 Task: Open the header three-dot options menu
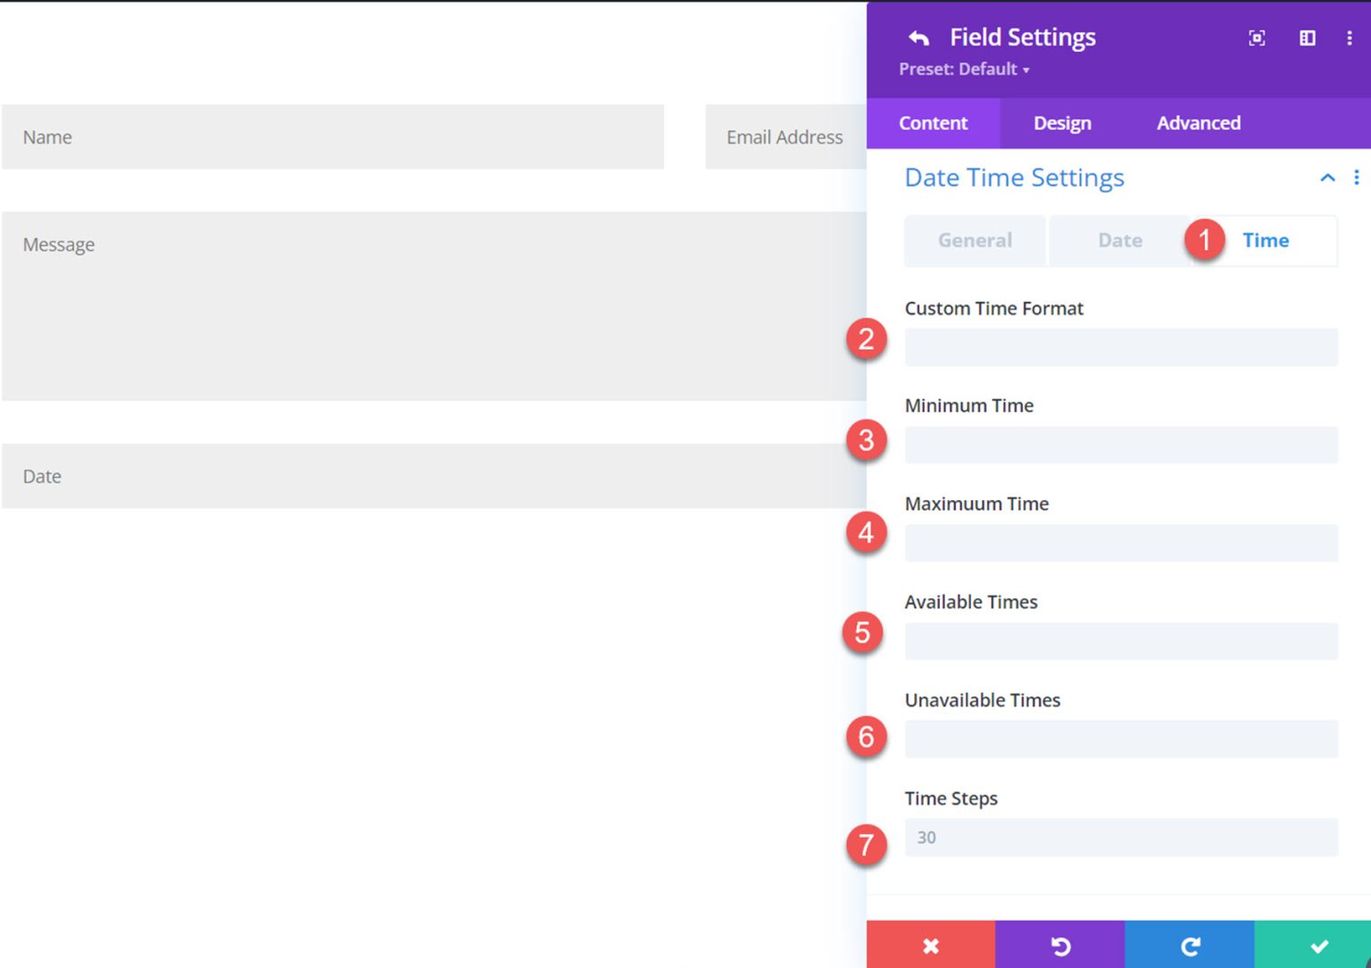[x=1350, y=38]
